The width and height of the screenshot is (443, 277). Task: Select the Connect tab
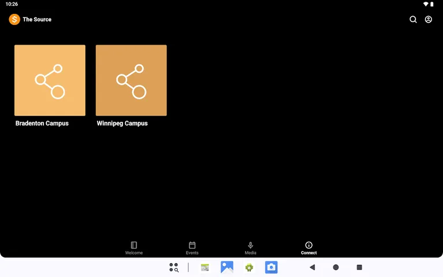pyautogui.click(x=309, y=248)
